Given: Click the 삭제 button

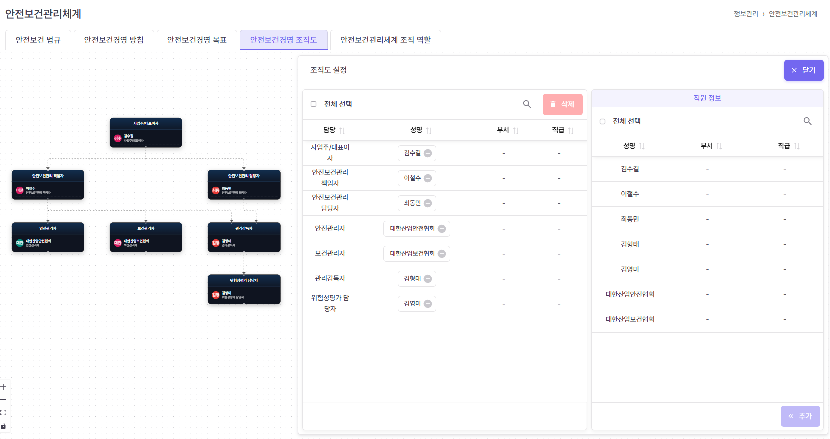Looking at the screenshot, I should [563, 104].
